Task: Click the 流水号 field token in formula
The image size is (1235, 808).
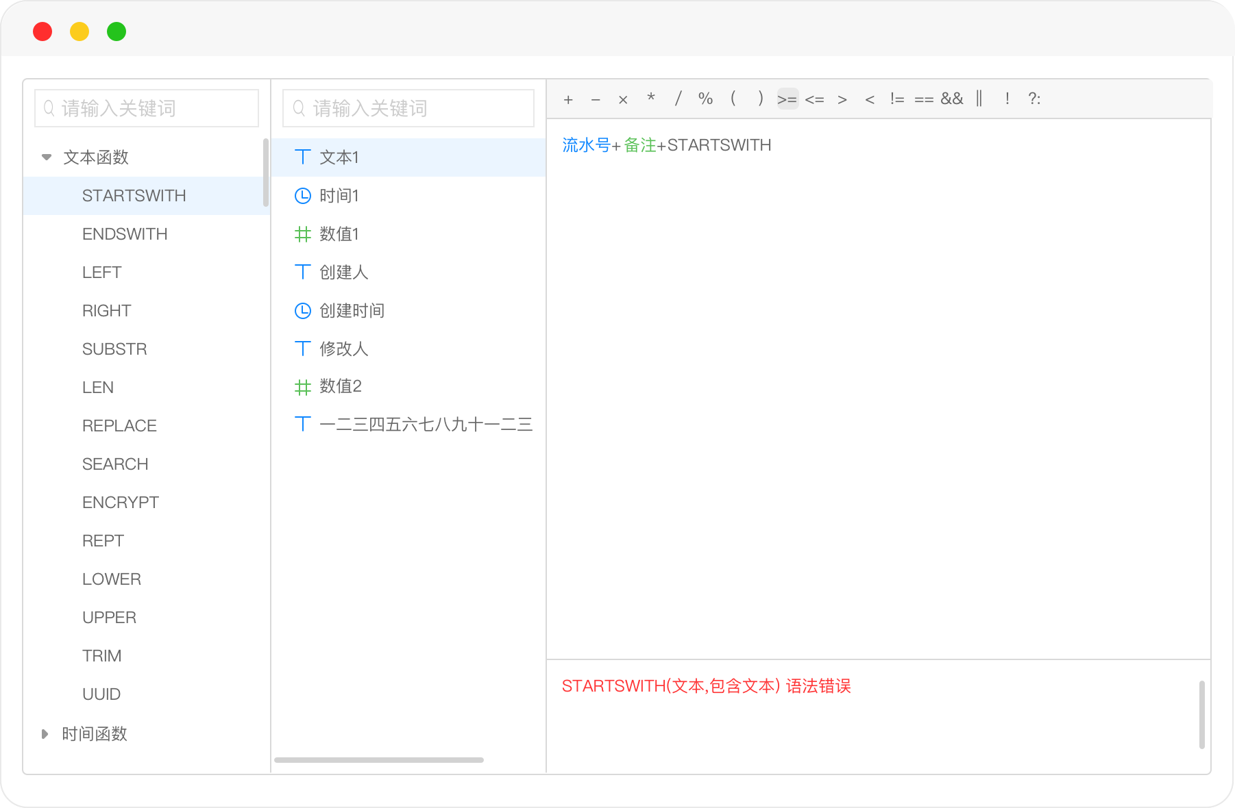Action: click(585, 145)
